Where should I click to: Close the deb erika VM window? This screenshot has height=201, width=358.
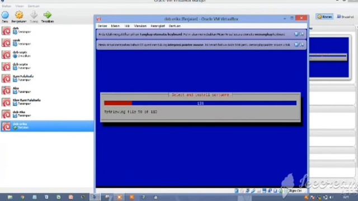[302, 18]
